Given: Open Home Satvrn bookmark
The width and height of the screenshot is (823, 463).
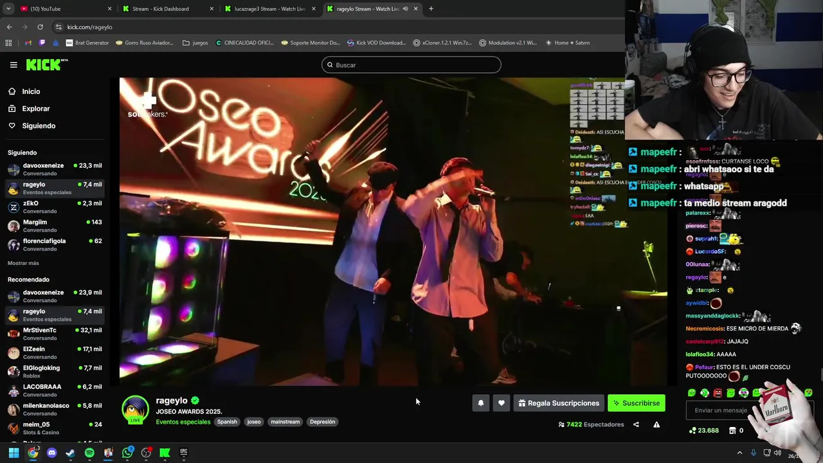Looking at the screenshot, I should click(x=568, y=43).
